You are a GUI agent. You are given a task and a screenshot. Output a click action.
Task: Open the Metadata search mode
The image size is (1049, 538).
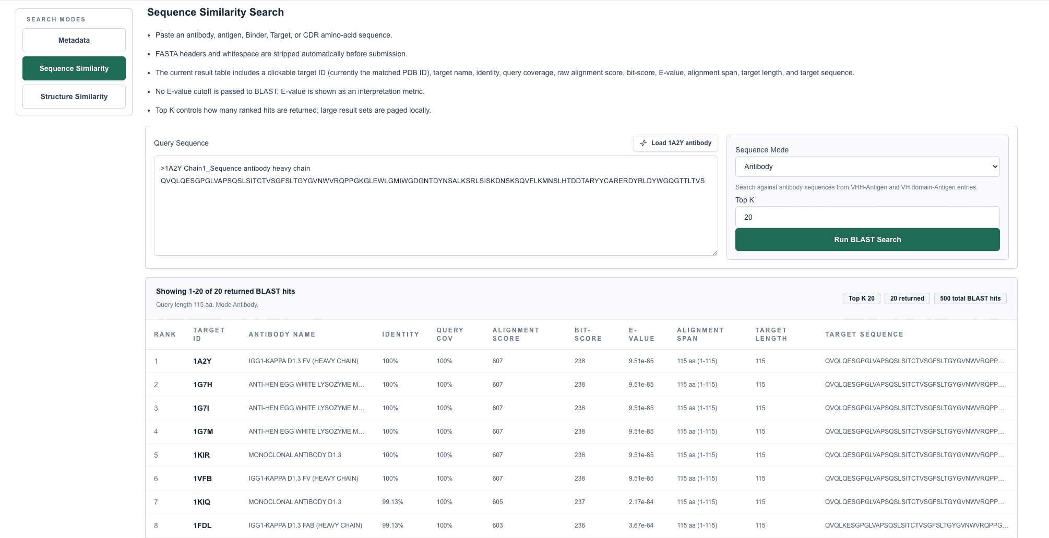click(x=74, y=40)
